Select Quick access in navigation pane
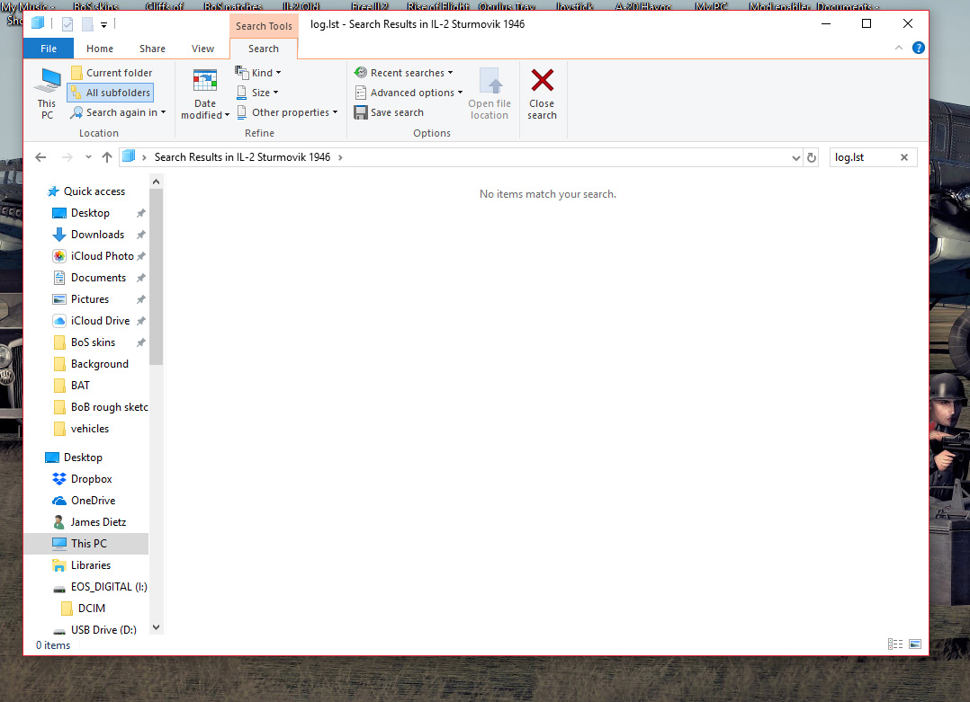This screenshot has width=970, height=702. (94, 191)
